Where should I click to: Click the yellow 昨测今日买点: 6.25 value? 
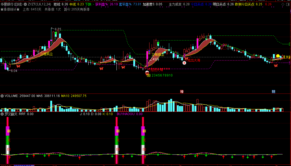(248, 4)
